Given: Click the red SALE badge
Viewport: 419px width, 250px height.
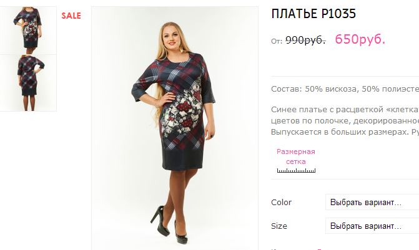Looking at the screenshot, I should [71, 16].
